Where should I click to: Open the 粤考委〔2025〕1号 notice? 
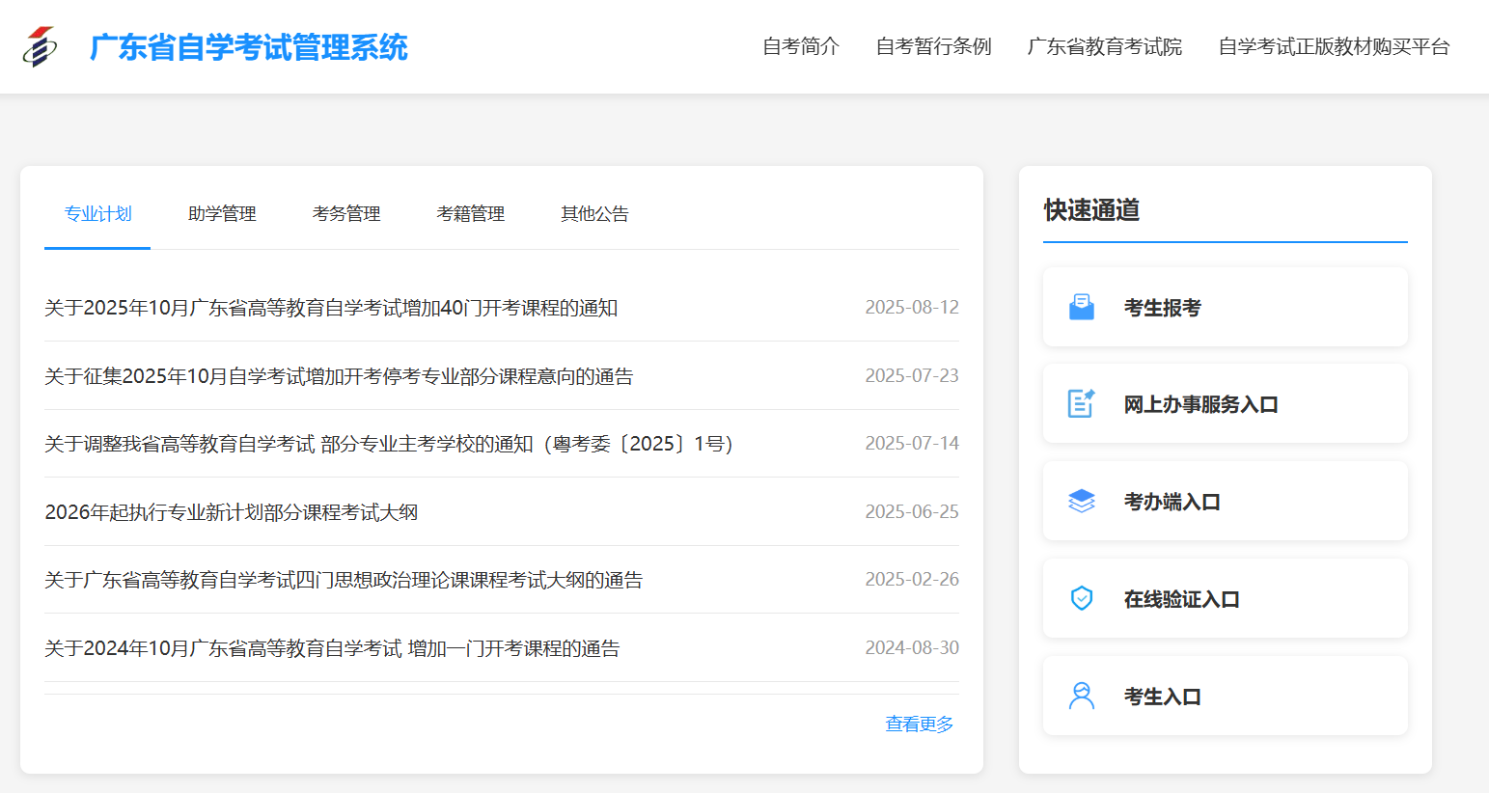pyautogui.click(x=388, y=444)
